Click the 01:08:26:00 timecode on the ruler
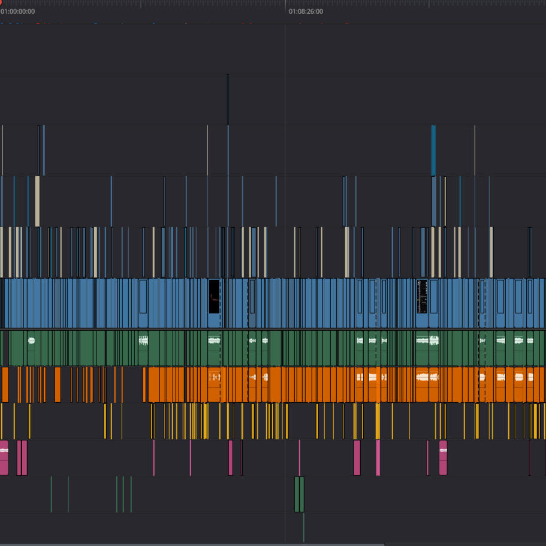This screenshot has width=546, height=546. coord(306,11)
